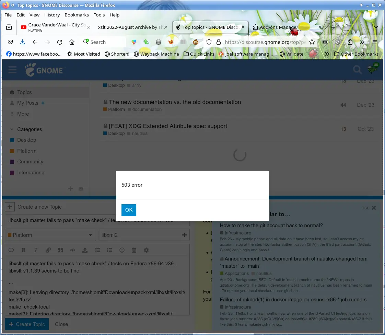385x335 pixels.
Task: Open the Bookmarks menu
Action: [x=77, y=15]
